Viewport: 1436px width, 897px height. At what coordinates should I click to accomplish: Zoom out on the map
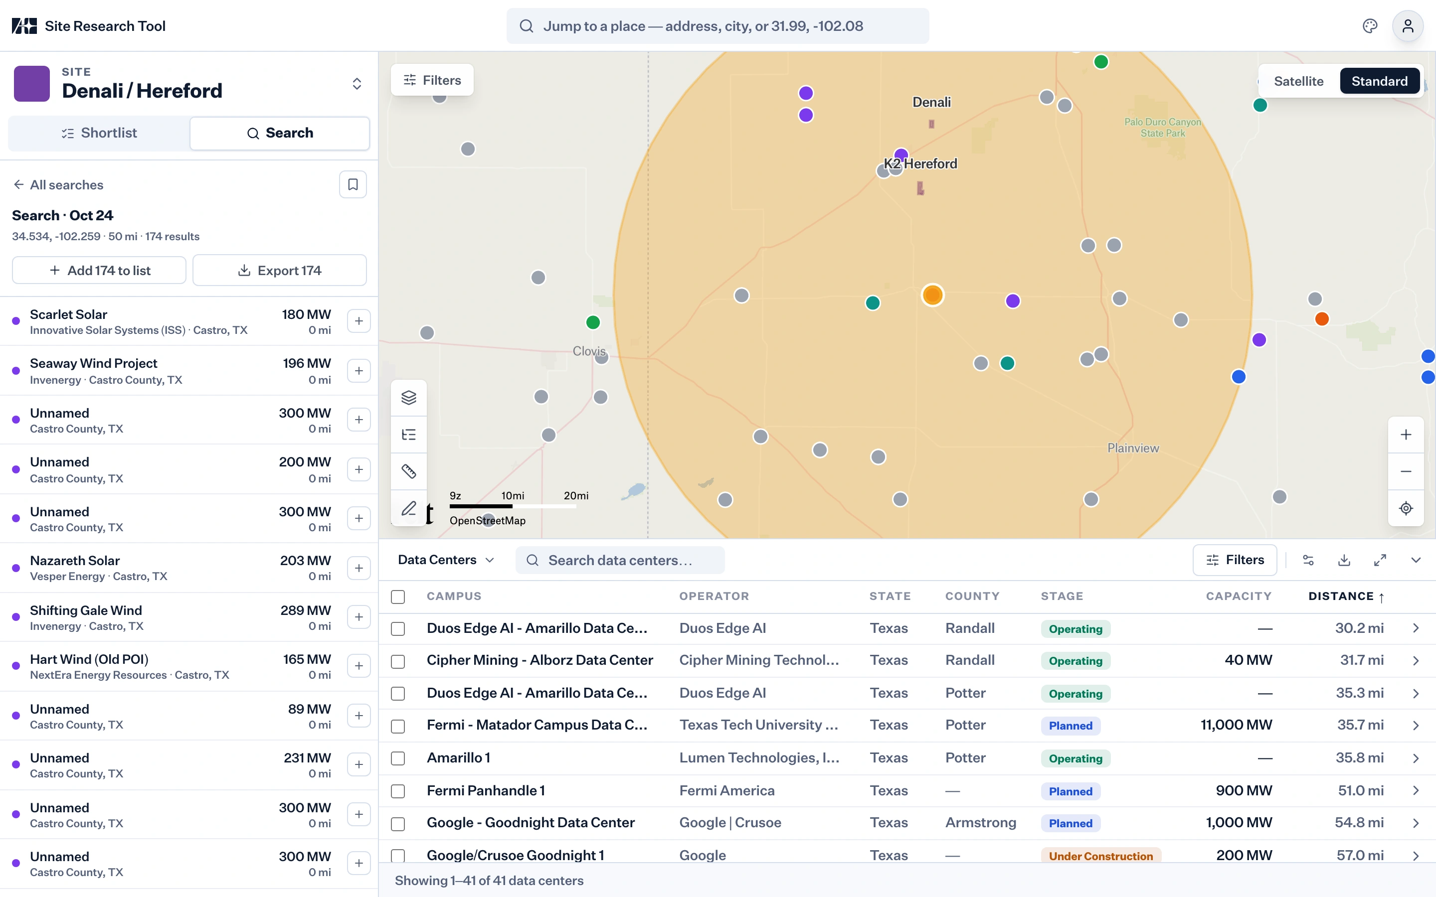1406,471
